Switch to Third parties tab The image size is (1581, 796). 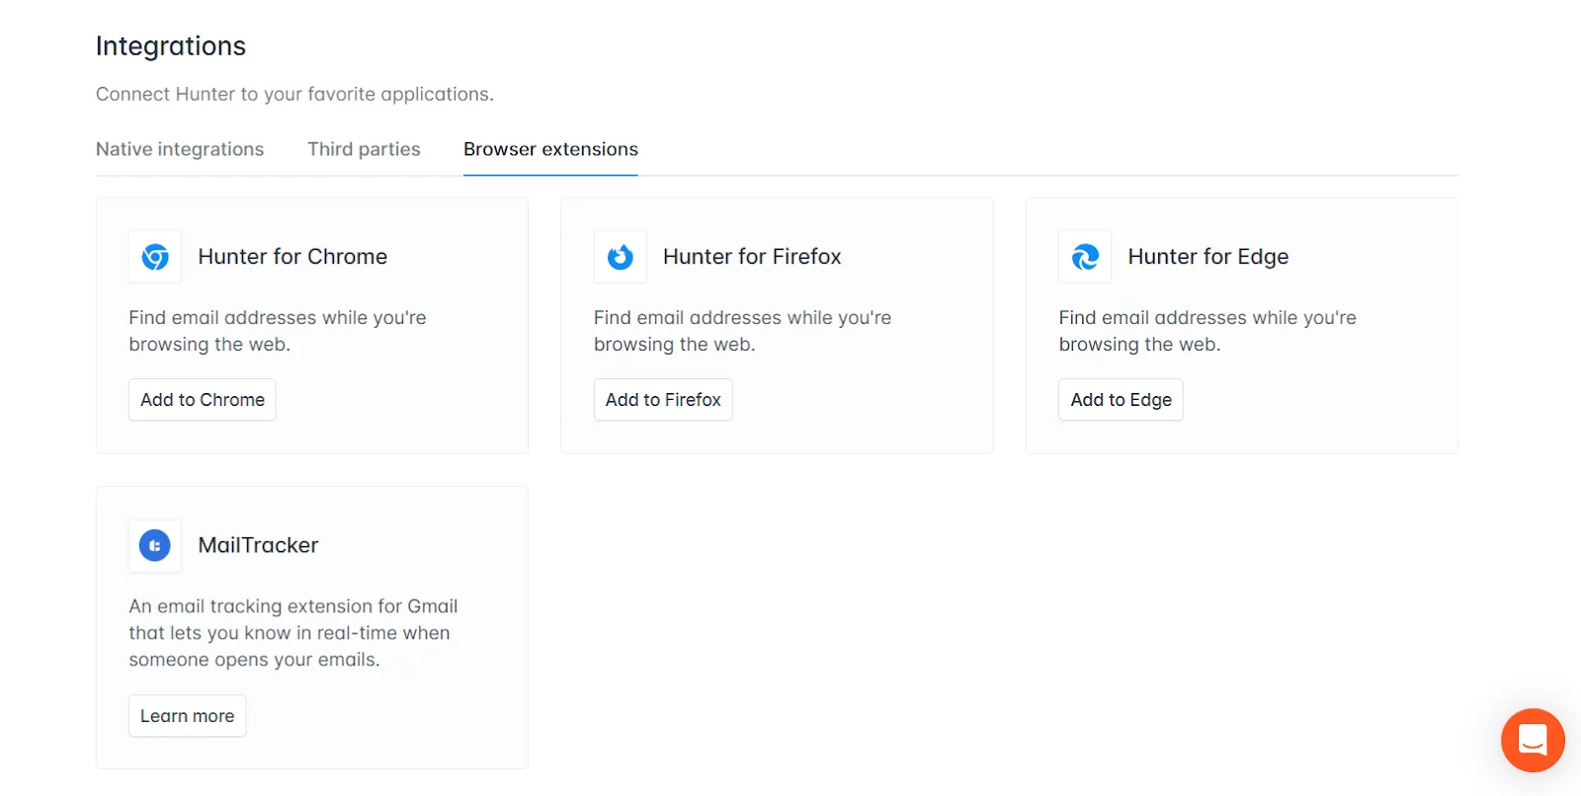click(364, 149)
